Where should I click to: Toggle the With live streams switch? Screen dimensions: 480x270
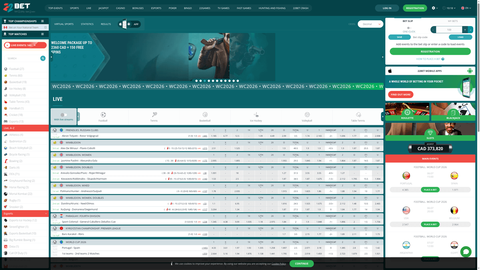click(64, 115)
